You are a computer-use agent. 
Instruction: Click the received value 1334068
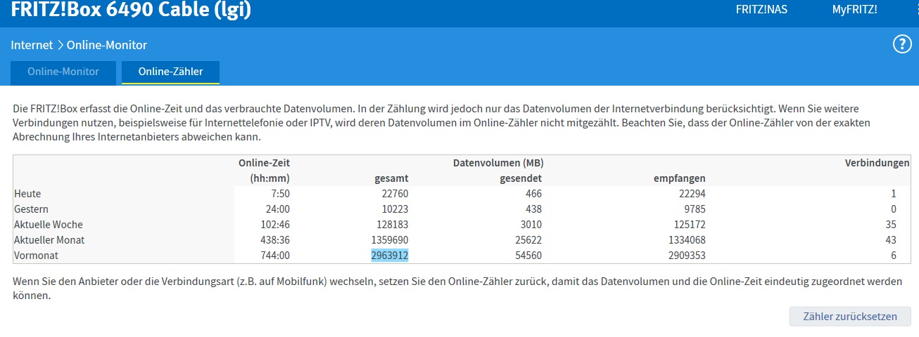[687, 240]
